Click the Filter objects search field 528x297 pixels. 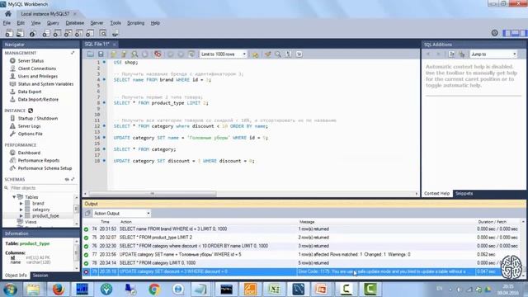click(40, 188)
